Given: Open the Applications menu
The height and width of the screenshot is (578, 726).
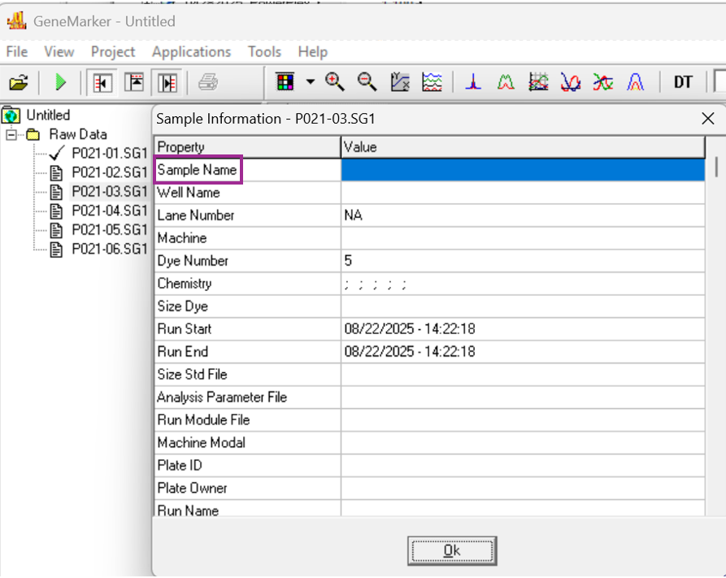Looking at the screenshot, I should point(191,51).
